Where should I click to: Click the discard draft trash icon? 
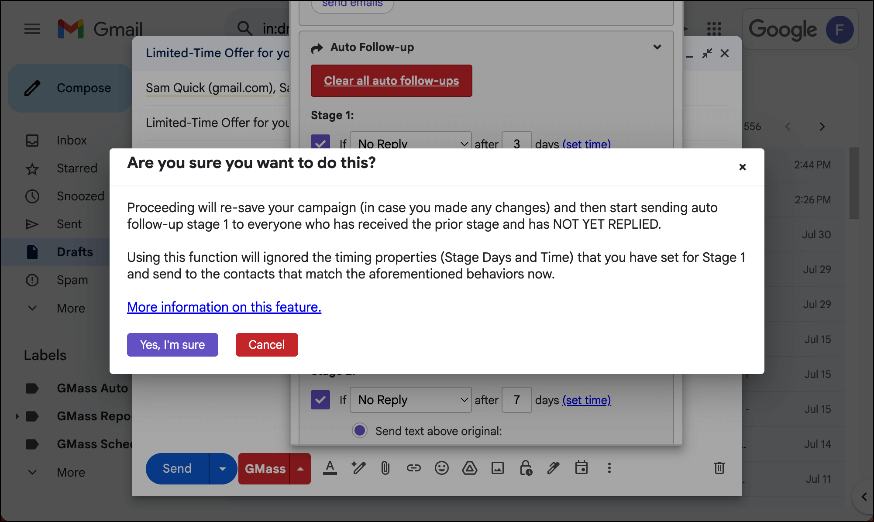click(x=719, y=468)
